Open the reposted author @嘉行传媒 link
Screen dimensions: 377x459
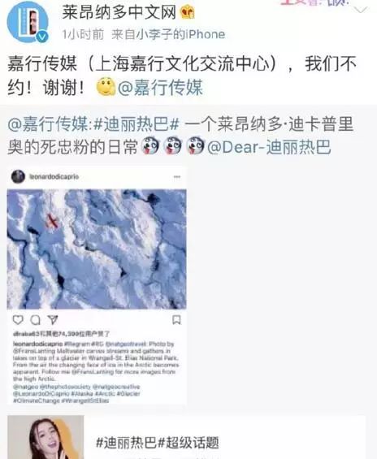pyautogui.click(x=47, y=123)
